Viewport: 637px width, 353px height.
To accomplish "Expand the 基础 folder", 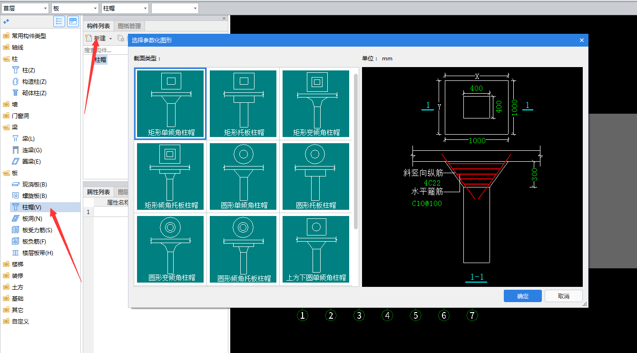I will 6,298.
